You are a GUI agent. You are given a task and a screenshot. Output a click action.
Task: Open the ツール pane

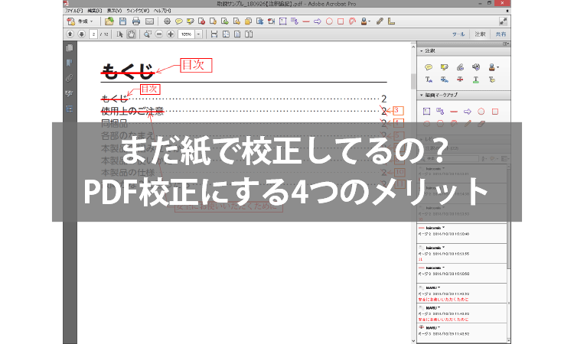pos(458,34)
